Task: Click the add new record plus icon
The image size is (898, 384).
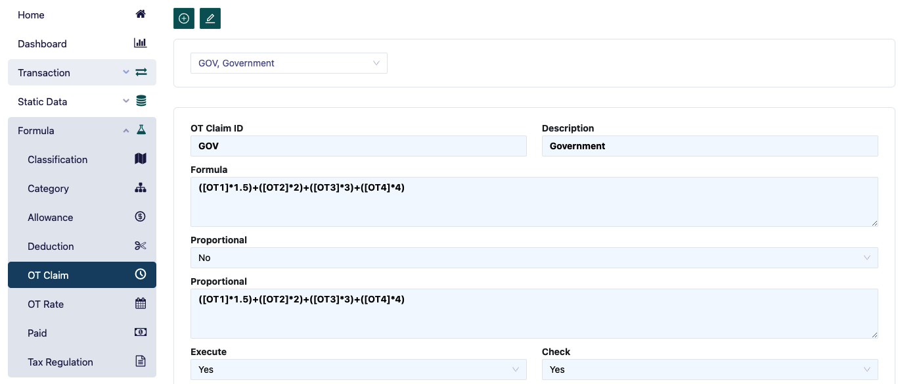Action: [184, 18]
